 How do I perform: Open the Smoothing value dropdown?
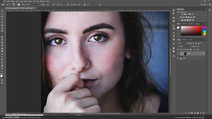pyautogui.click(x=82, y=5)
